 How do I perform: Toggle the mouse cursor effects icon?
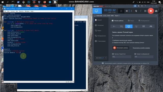pyautogui.click(x=136, y=11)
